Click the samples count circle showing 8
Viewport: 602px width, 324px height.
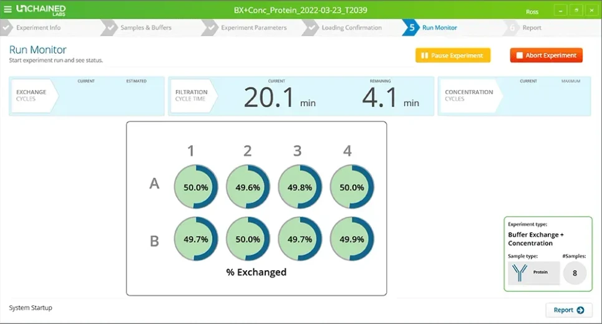click(x=575, y=273)
